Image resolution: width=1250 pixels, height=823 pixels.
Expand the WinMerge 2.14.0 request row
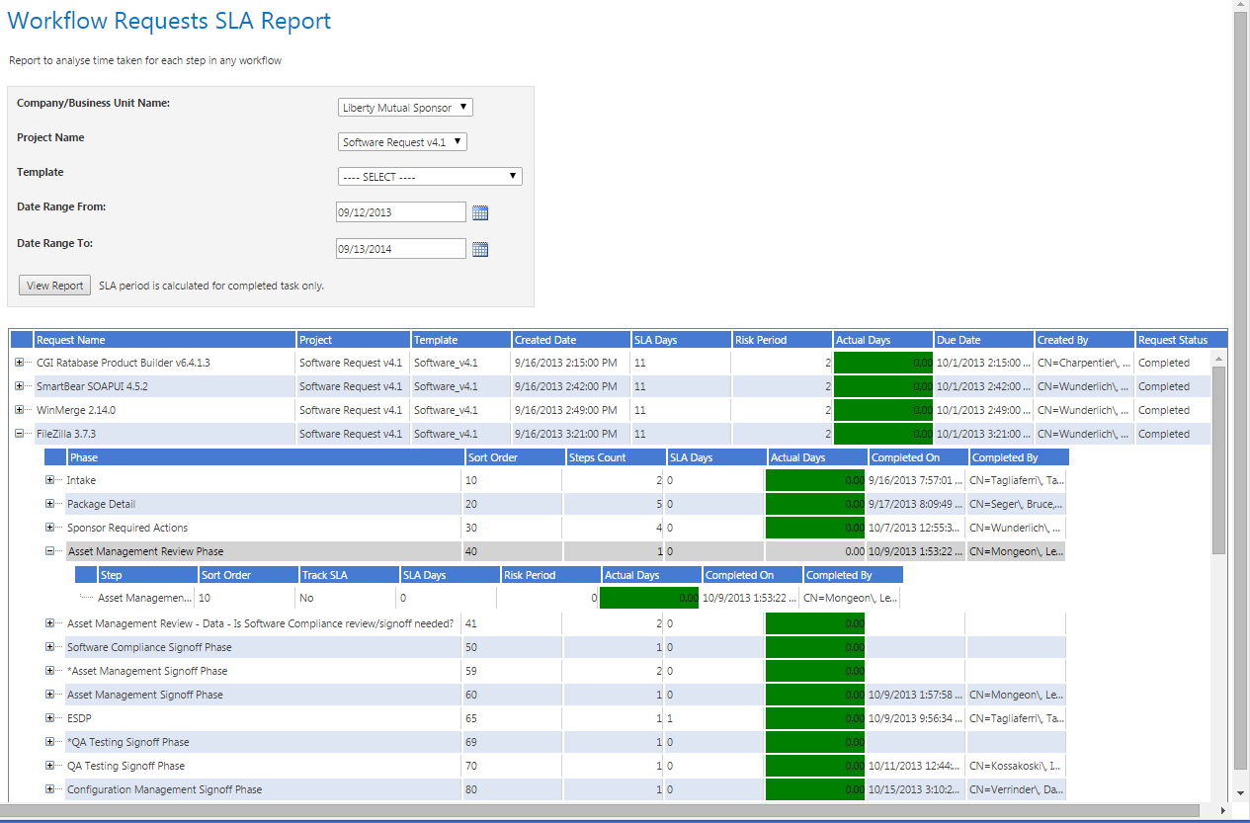click(20, 410)
